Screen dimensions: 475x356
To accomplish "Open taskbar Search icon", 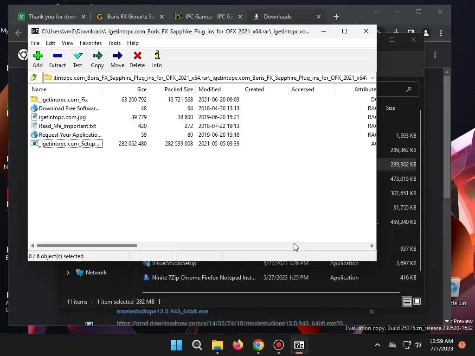I will [x=197, y=345].
